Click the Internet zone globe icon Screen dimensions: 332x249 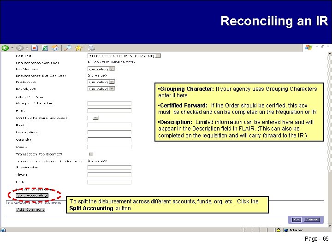click(286, 230)
